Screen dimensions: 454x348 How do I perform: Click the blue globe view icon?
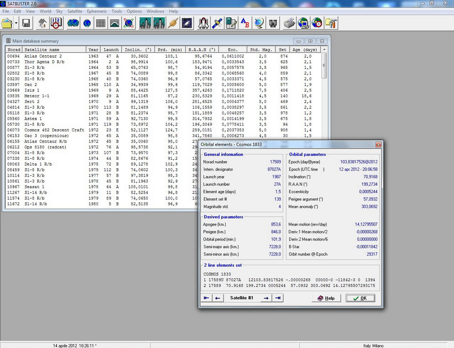click(87, 23)
